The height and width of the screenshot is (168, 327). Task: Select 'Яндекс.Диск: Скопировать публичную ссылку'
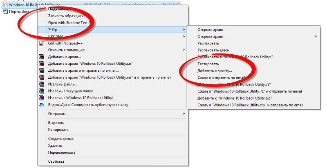click(88, 105)
